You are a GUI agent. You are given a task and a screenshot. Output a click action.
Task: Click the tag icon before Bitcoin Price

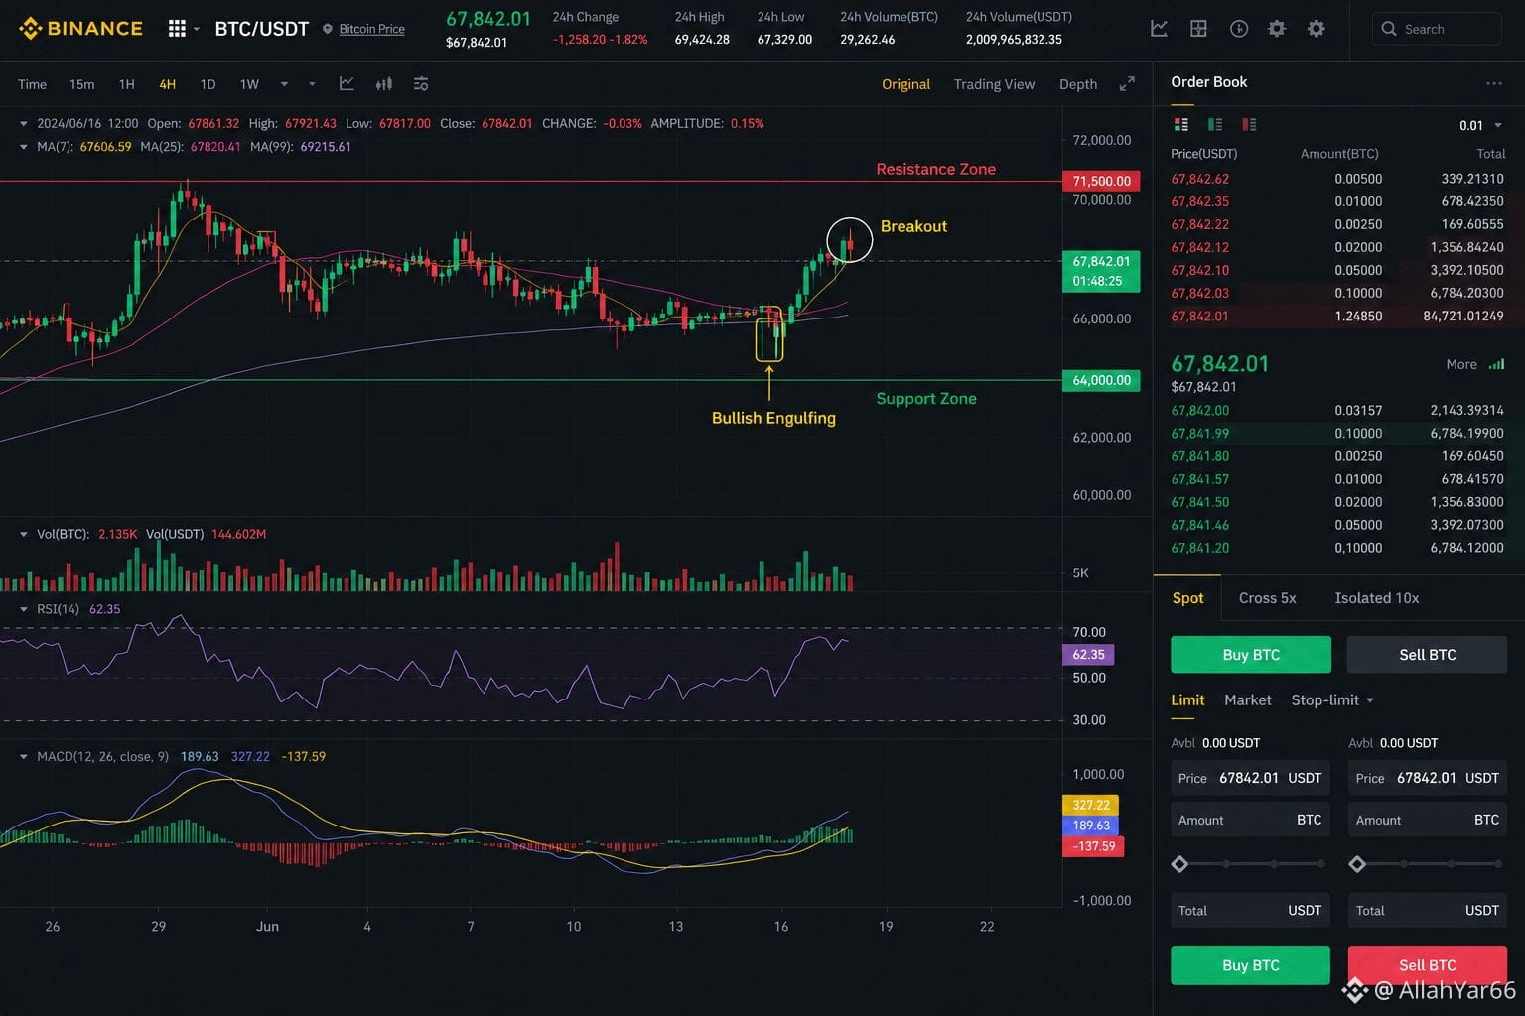click(x=328, y=29)
